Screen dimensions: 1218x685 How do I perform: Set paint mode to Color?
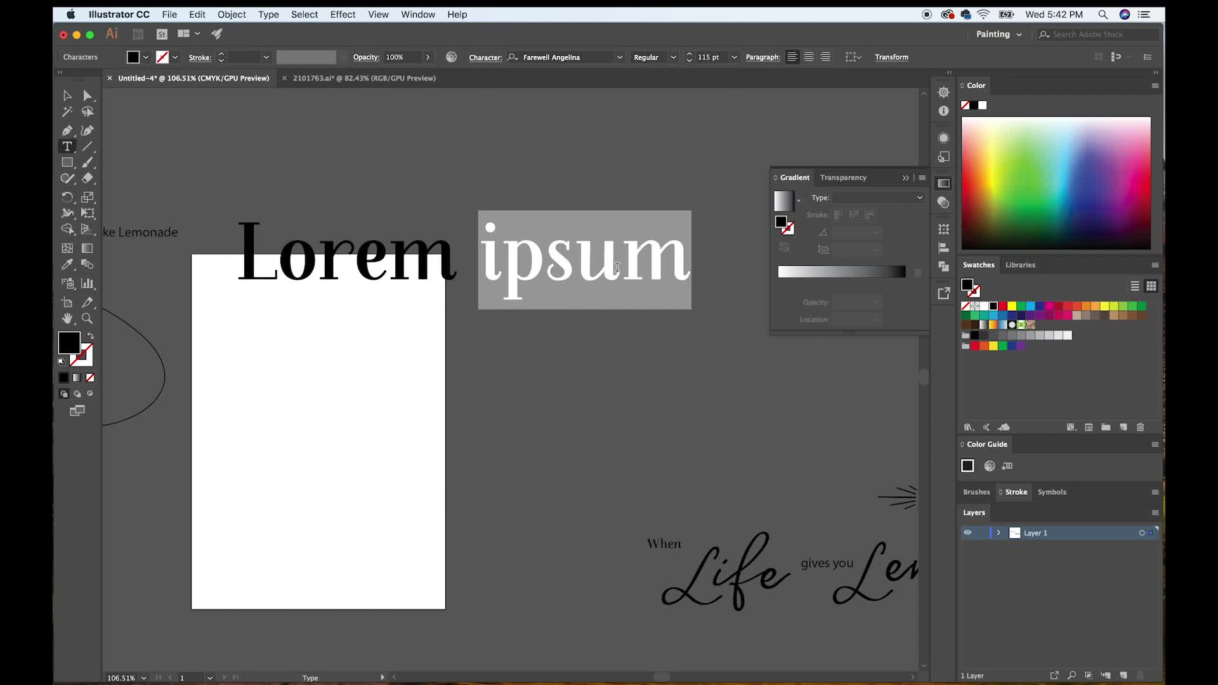tap(63, 378)
